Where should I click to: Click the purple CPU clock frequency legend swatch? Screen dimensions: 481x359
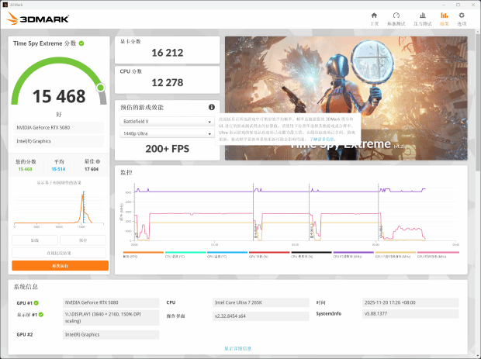click(x=354, y=254)
